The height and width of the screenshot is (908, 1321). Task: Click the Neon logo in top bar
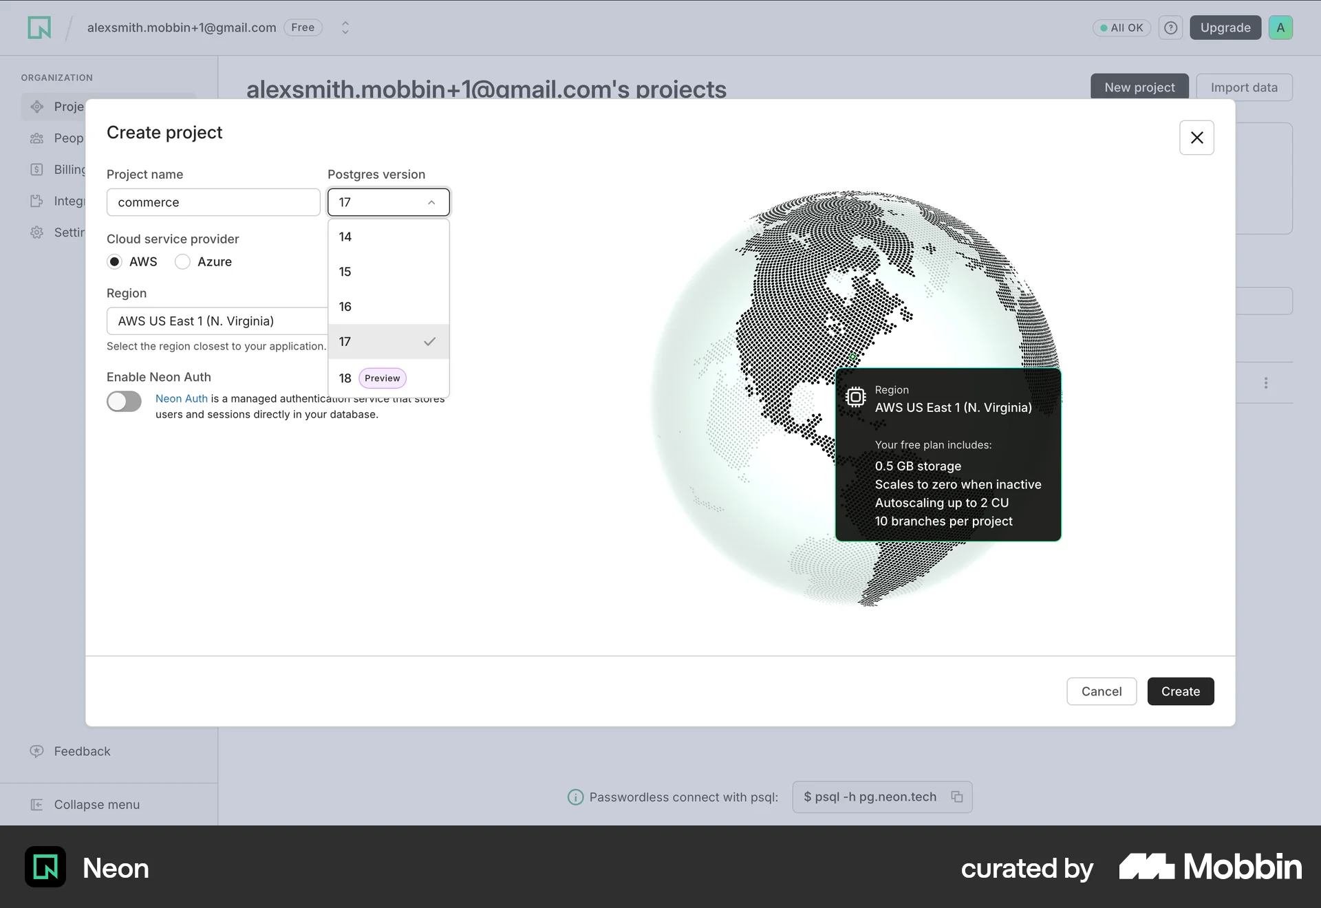click(x=39, y=28)
